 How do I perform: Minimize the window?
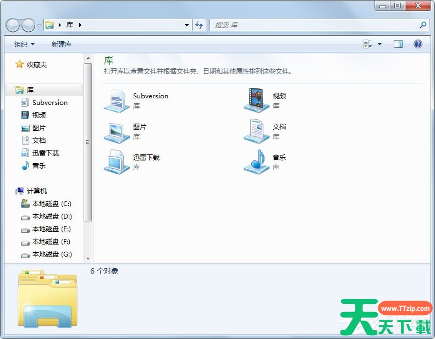(383, 5)
